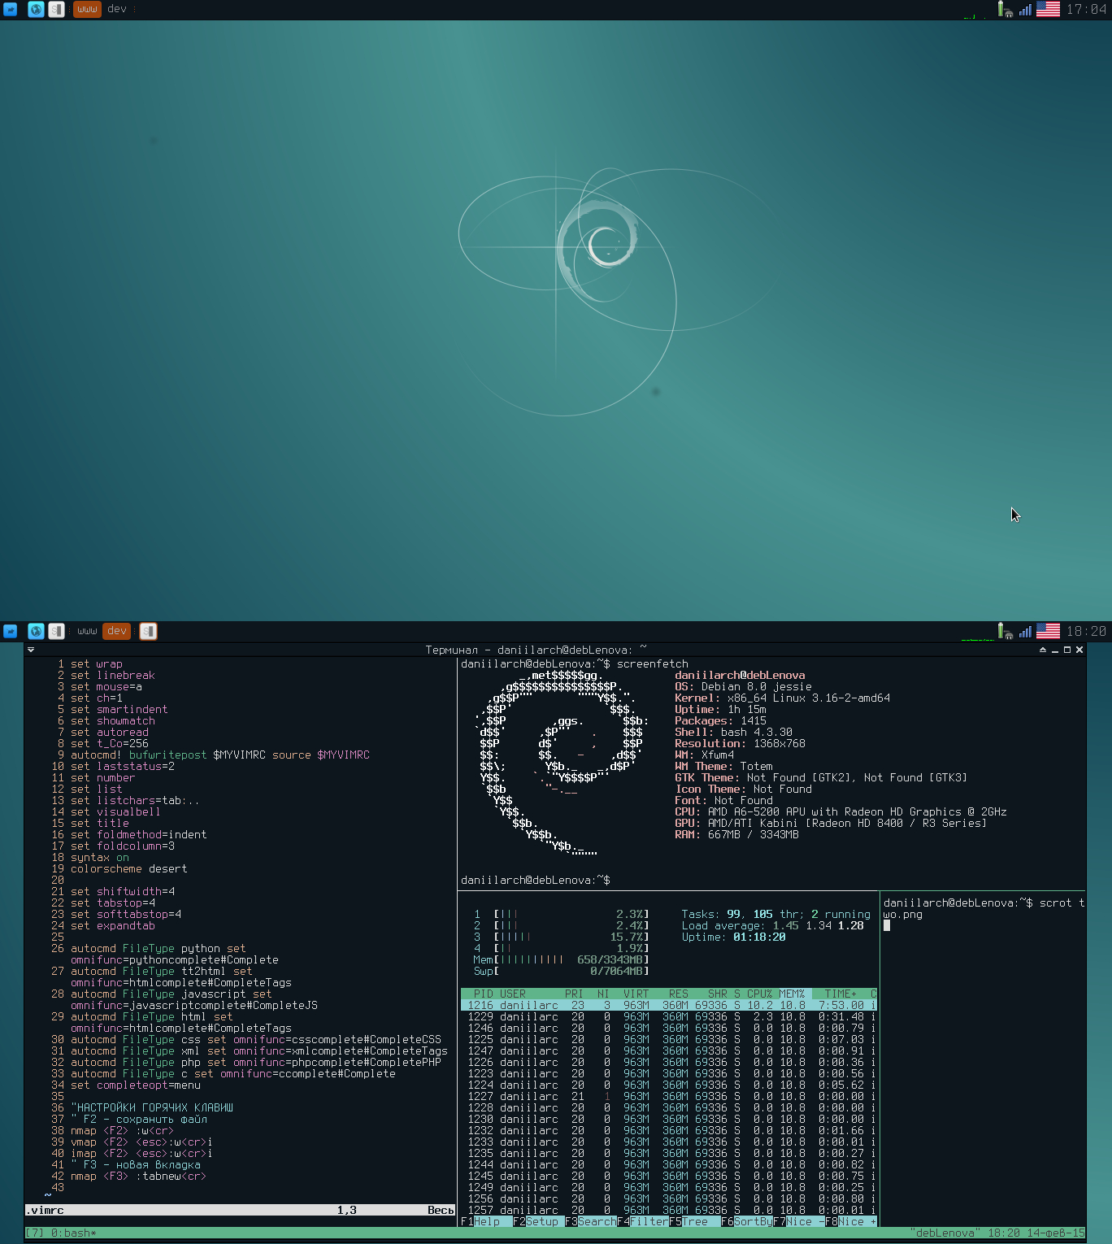Select htop process row PID 1216
This screenshot has width=1112, height=1244.
tap(669, 1005)
